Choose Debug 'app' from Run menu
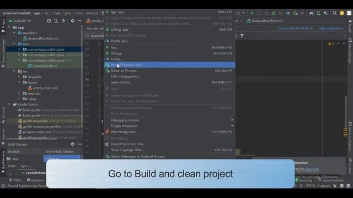The height and width of the screenshot is (198, 353). tap(169, 29)
